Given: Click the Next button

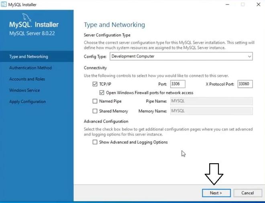Looking at the screenshot, I should click(x=216, y=193).
